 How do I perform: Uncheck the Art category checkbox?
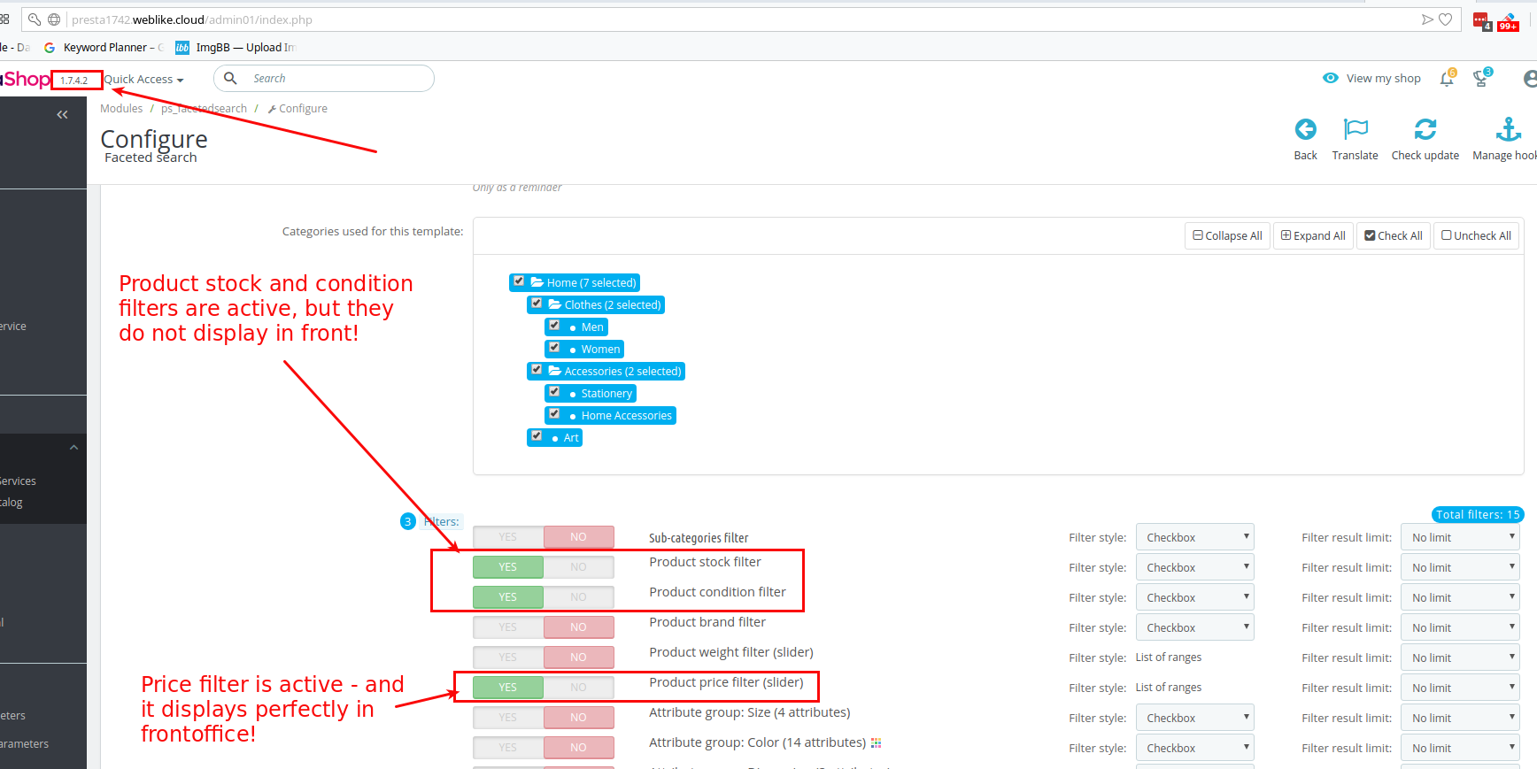(537, 436)
